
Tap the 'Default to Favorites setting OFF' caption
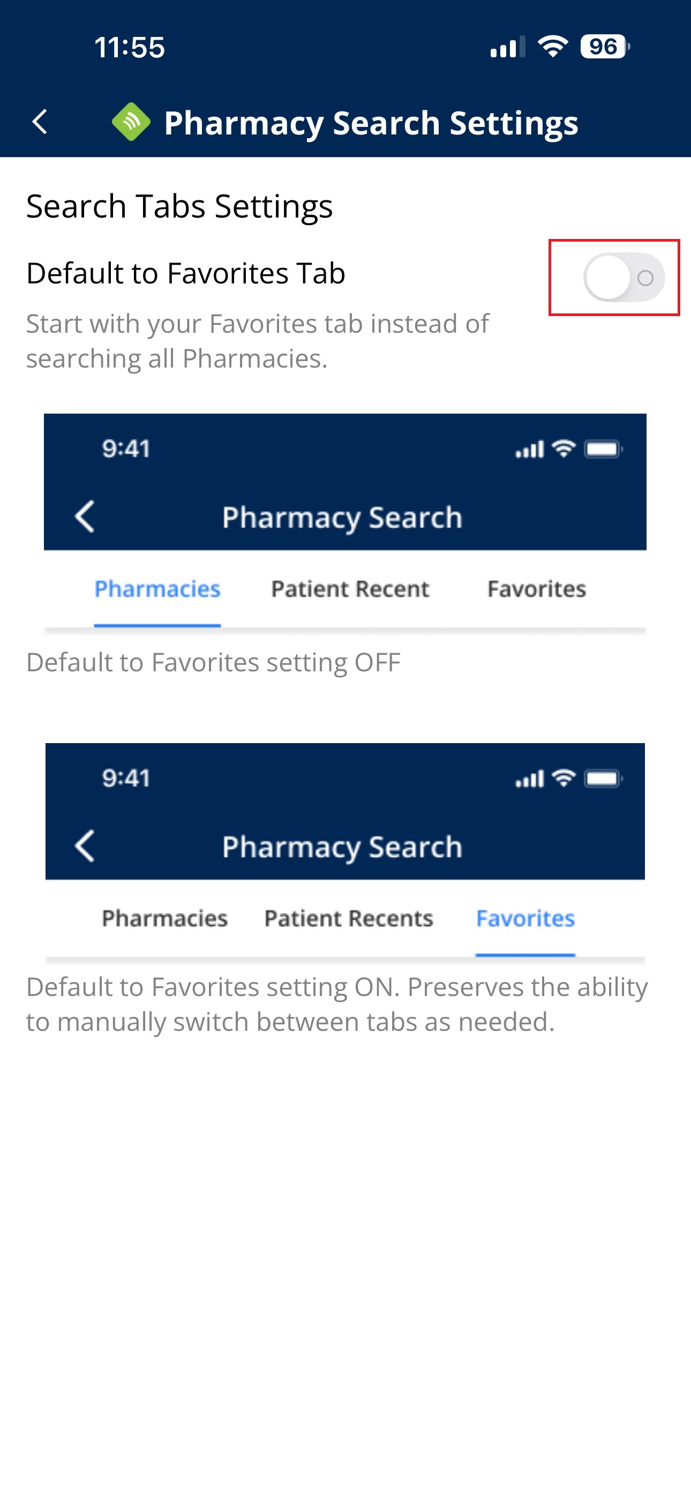click(x=214, y=662)
